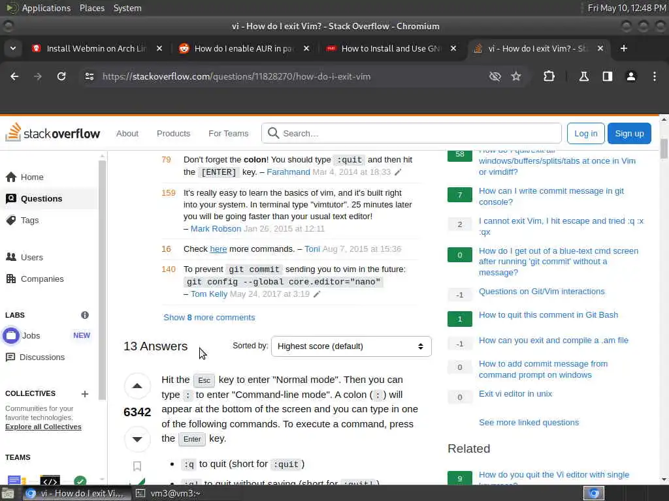Open Products in header

(173, 133)
